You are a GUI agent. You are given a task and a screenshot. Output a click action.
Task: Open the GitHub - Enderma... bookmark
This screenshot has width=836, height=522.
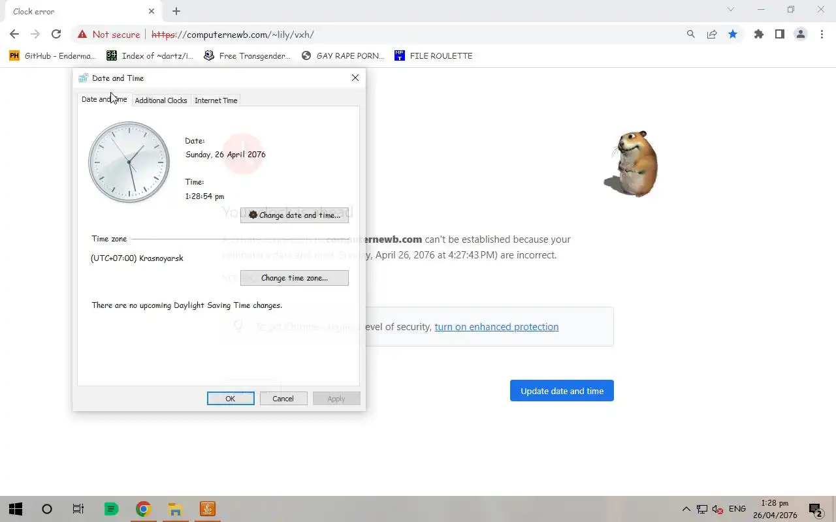(x=52, y=56)
